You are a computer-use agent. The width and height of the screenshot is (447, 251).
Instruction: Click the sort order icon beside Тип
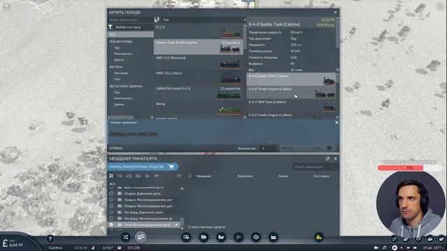click(156, 20)
